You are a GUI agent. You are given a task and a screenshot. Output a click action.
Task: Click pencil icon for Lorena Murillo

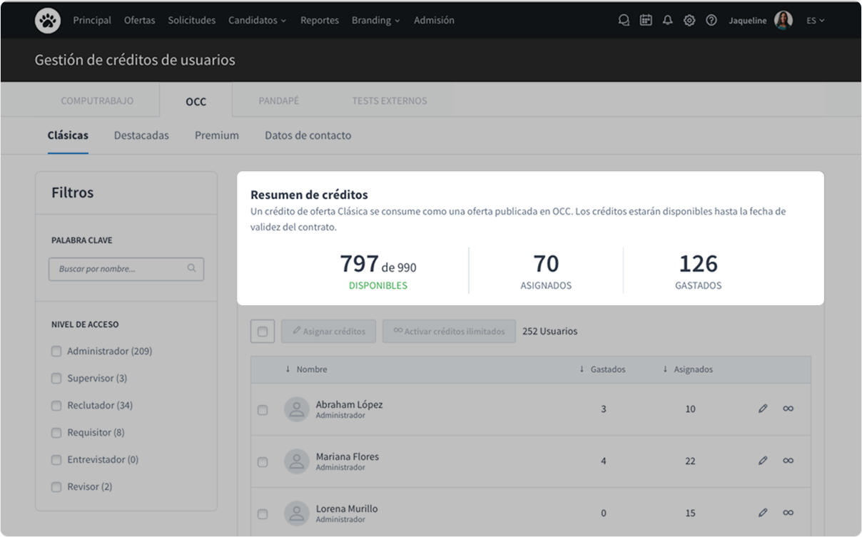click(763, 513)
